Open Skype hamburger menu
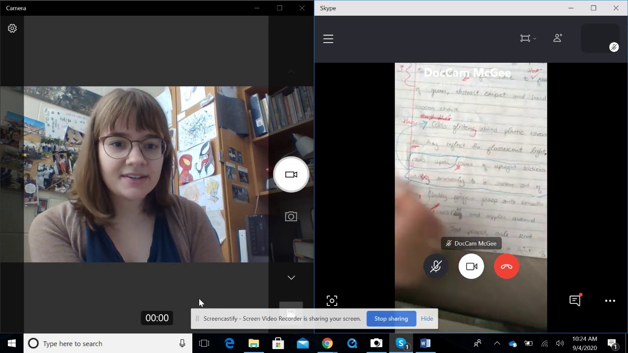 click(328, 39)
